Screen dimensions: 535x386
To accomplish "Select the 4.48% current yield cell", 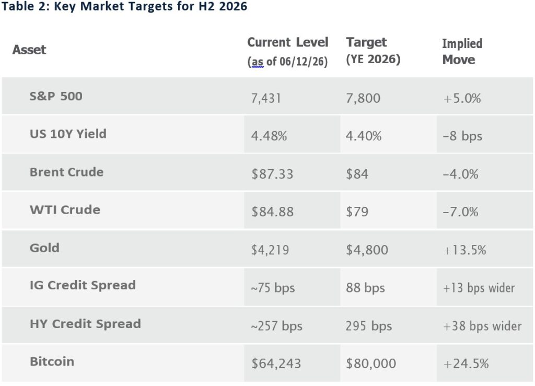I will click(x=269, y=136).
